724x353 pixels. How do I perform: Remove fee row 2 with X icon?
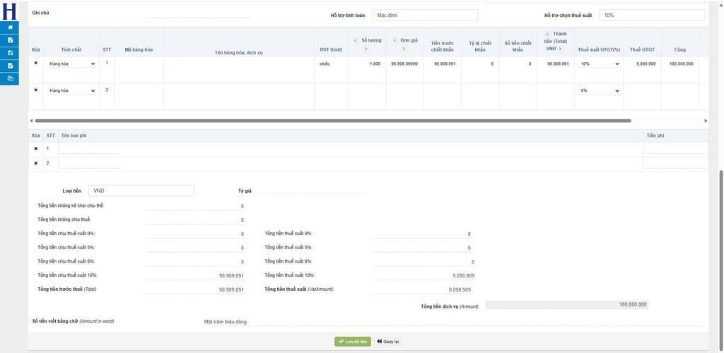[36, 163]
